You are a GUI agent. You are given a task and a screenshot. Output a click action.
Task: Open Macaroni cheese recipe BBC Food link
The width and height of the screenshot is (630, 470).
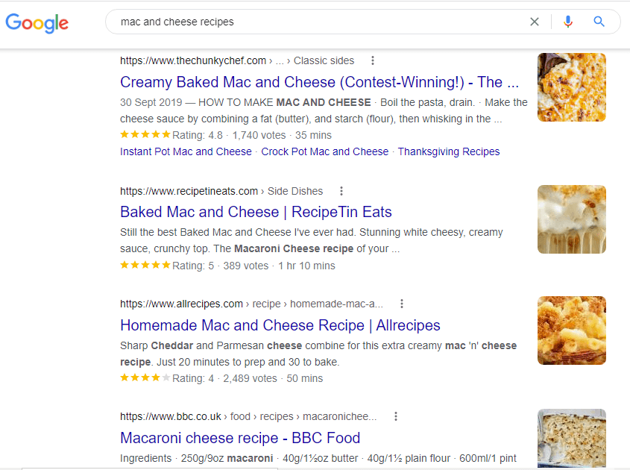(239, 438)
